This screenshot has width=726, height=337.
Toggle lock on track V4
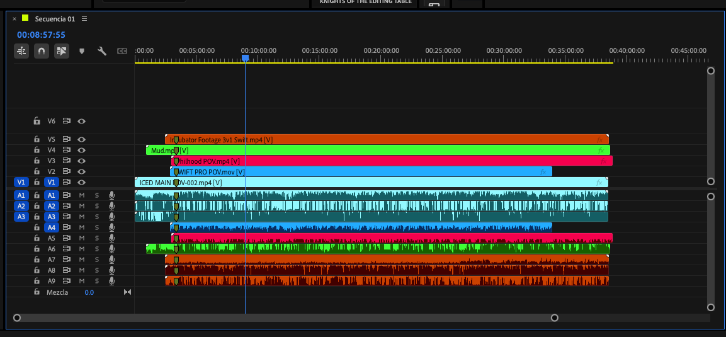[x=37, y=150]
